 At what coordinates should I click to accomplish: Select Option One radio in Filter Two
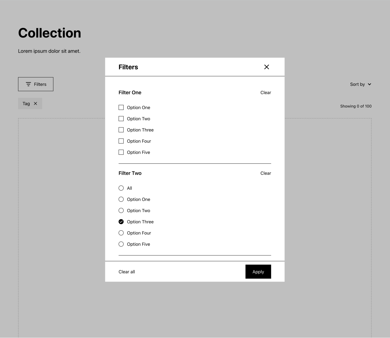[x=121, y=199]
